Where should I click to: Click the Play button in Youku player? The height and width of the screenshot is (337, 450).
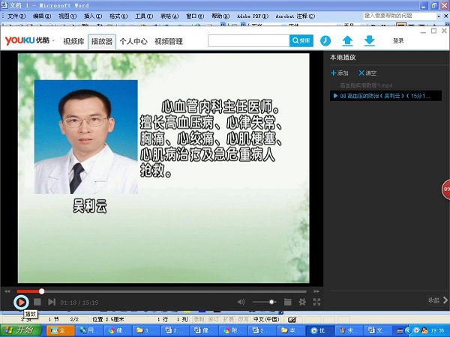(21, 302)
